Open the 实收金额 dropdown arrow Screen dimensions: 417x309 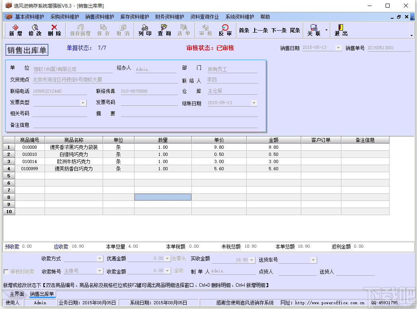tap(251, 260)
